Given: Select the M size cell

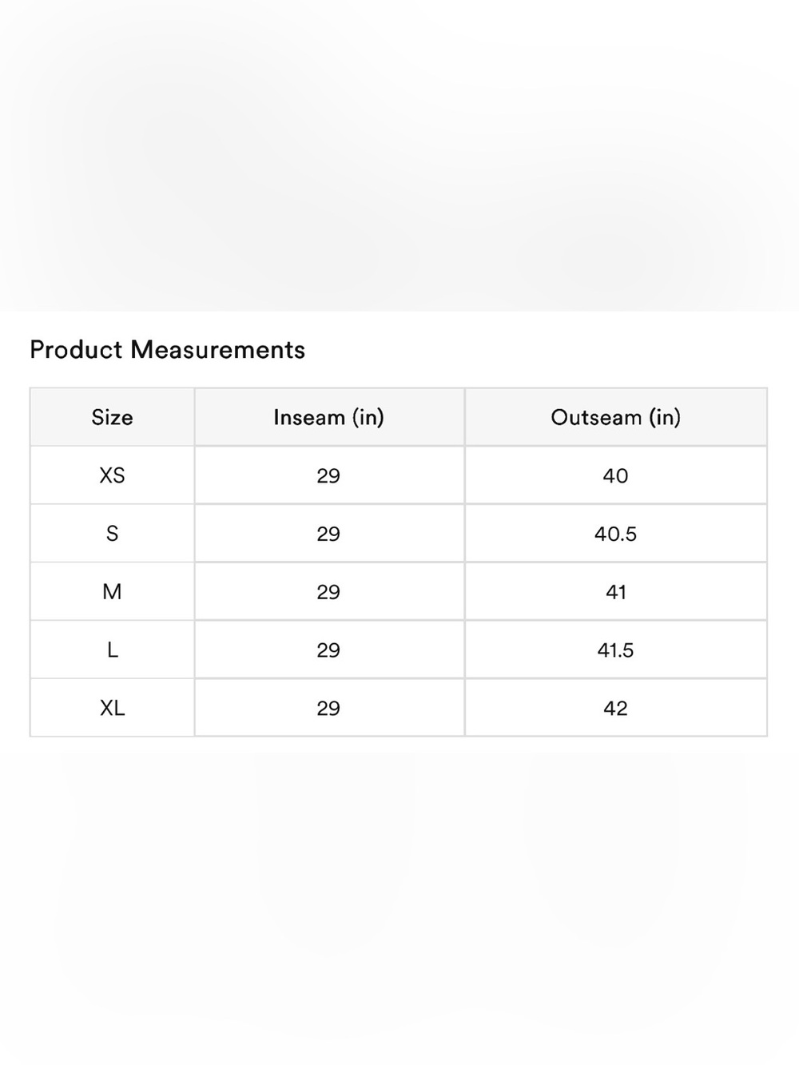Looking at the screenshot, I should 112,592.
